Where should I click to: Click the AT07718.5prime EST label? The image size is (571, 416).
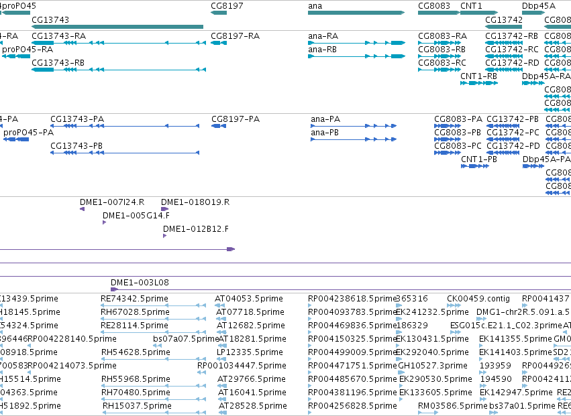(x=250, y=312)
